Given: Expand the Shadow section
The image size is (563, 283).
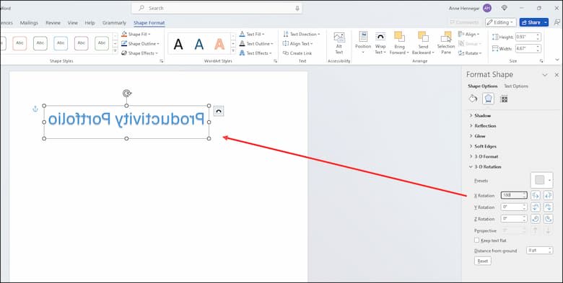Looking at the screenshot, I should tap(480, 116).
